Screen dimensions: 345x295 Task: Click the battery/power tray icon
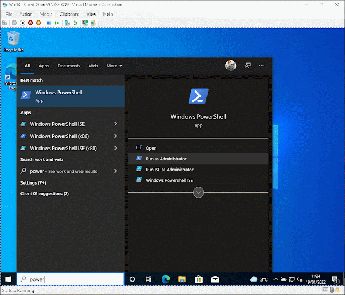point(284,279)
